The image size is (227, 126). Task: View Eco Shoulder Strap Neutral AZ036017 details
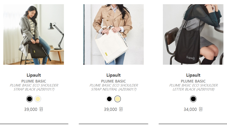tap(114, 87)
